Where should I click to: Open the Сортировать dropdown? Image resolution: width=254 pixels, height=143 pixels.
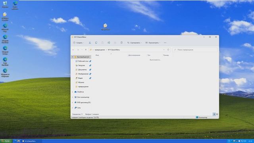click(x=134, y=43)
